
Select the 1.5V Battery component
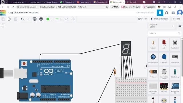[175, 73]
